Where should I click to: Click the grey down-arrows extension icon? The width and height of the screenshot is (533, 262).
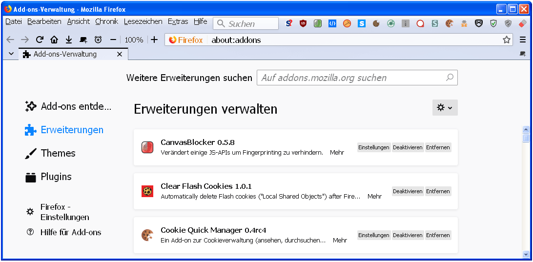click(406, 23)
